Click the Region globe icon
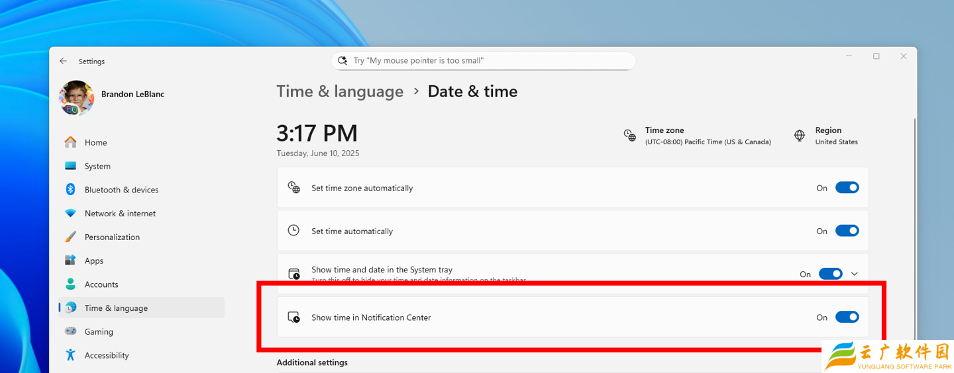This screenshot has height=373, width=954. click(x=800, y=136)
